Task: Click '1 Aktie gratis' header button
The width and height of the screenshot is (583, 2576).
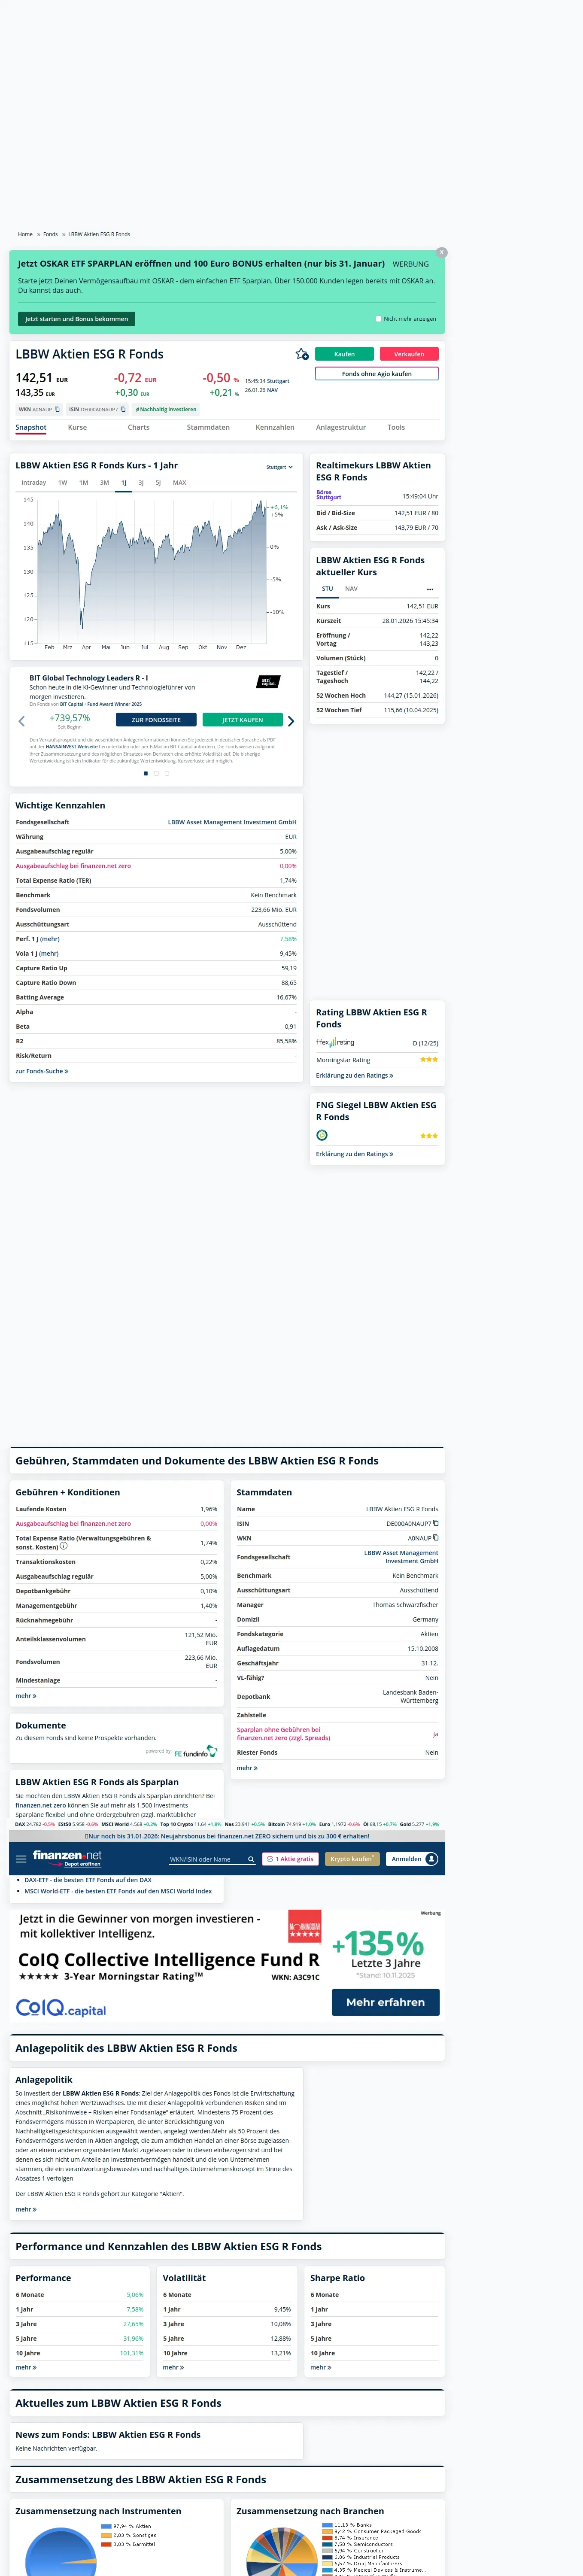Action: tap(291, 1859)
